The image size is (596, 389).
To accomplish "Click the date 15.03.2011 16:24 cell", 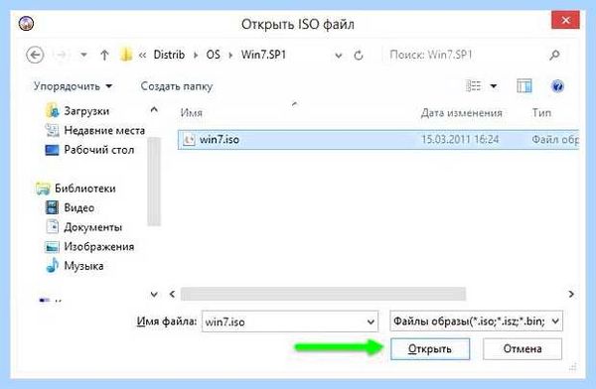I will [460, 139].
